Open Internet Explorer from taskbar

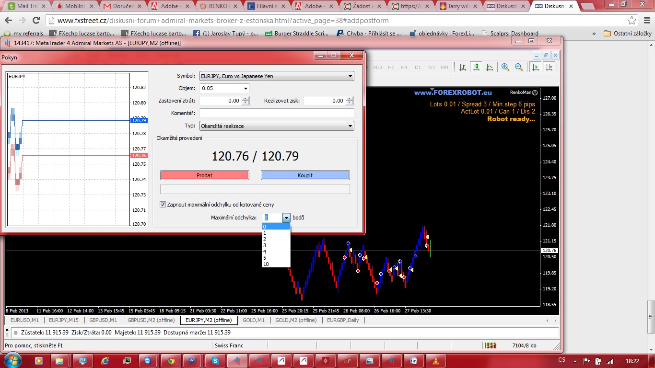(105, 360)
